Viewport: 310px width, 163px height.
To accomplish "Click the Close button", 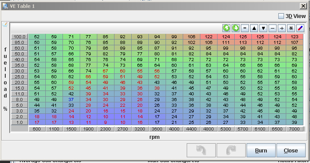I will tap(291, 150).
